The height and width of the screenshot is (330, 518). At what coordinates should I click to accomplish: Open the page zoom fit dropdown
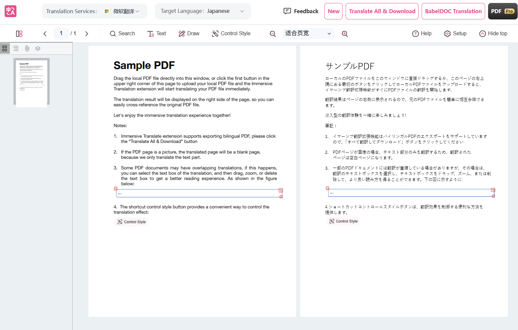tap(308, 34)
